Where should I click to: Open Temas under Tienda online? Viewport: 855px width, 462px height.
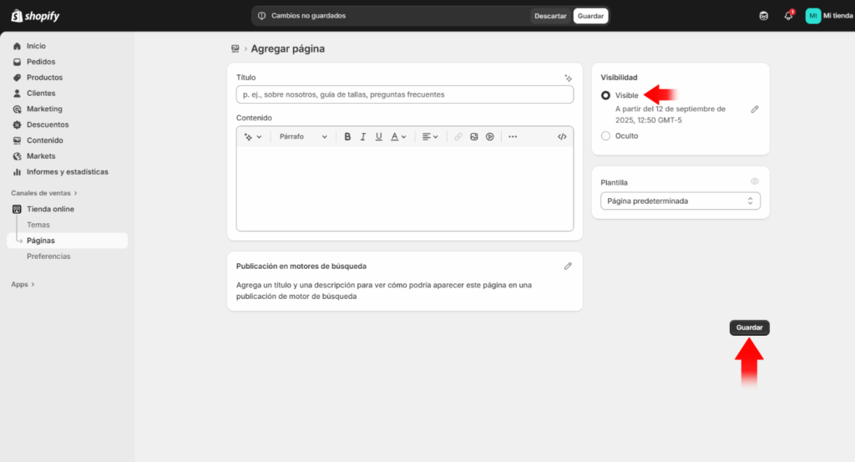pyautogui.click(x=38, y=225)
